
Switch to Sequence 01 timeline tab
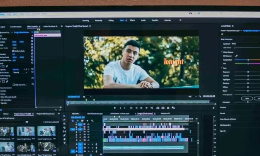coord(165,114)
